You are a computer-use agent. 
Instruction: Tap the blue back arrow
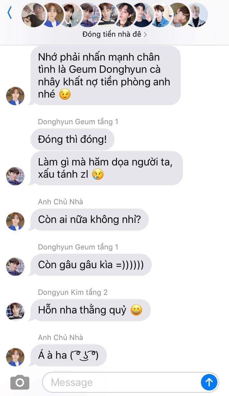click(x=10, y=13)
